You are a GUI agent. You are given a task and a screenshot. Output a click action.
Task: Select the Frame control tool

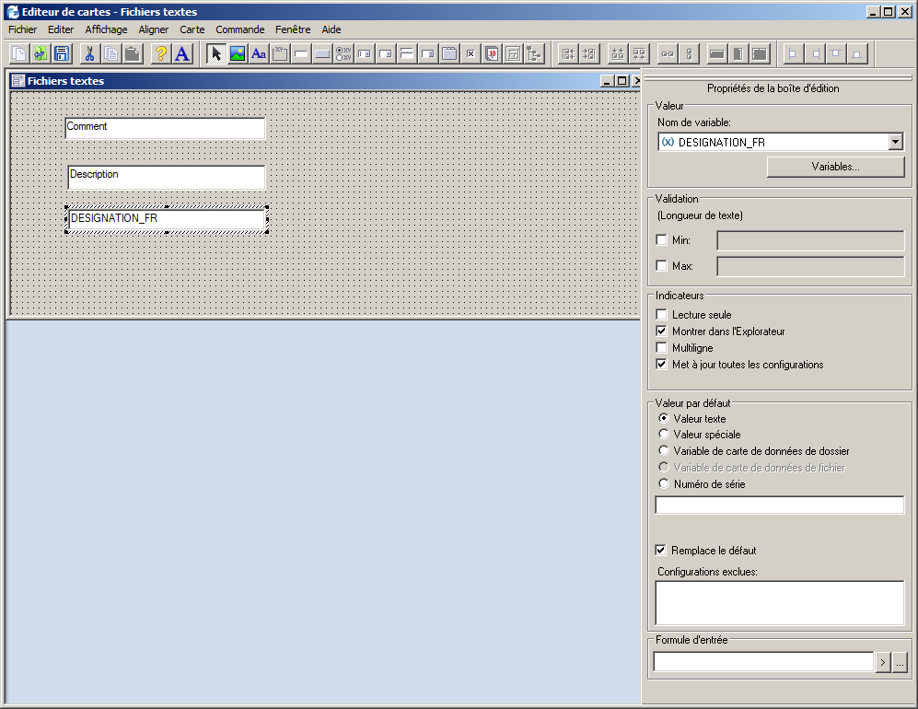tap(280, 53)
